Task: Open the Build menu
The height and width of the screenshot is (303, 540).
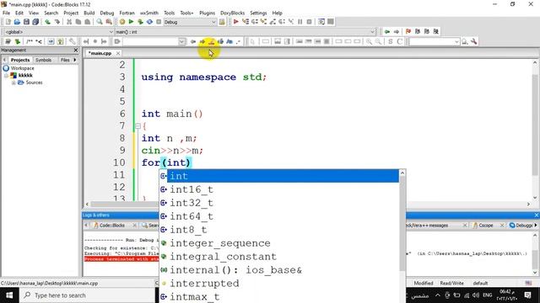Action: (89, 13)
